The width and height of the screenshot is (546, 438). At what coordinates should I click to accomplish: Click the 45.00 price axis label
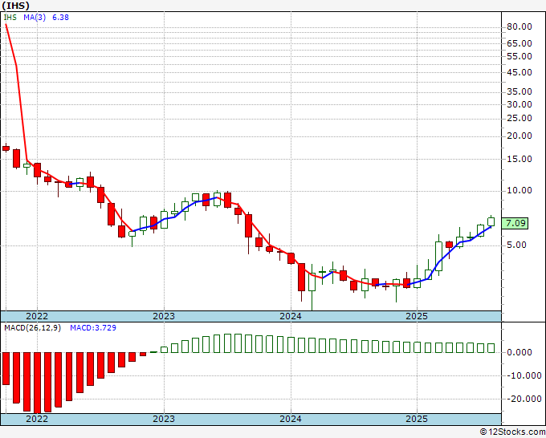pos(520,72)
